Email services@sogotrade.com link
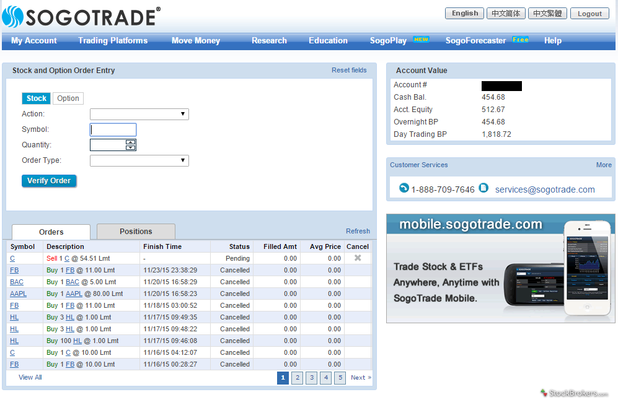The image size is (618, 405). [x=545, y=189]
